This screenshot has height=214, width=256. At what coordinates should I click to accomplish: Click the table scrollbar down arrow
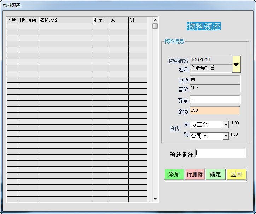[x=155, y=199]
